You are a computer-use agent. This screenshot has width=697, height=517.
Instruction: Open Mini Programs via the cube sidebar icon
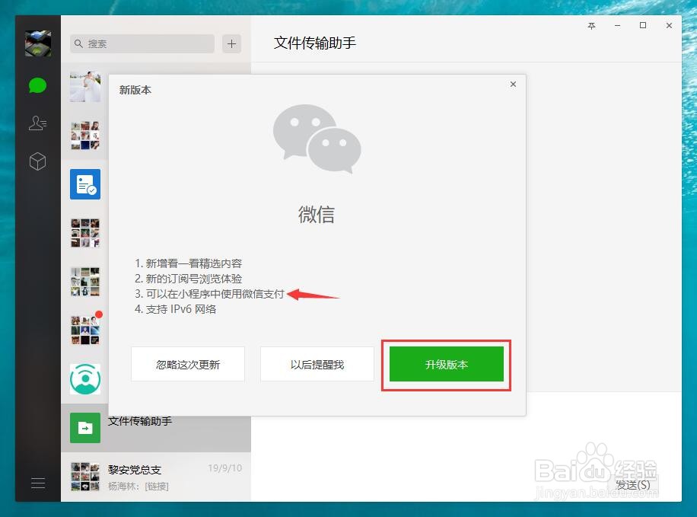[37, 161]
